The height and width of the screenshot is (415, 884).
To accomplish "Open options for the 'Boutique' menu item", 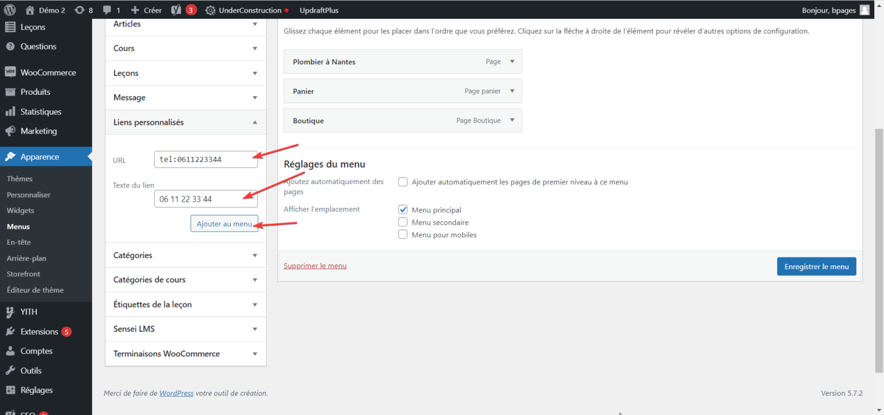I will [512, 120].
